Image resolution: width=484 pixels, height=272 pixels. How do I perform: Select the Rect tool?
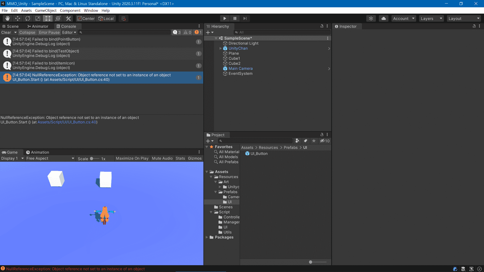48,18
